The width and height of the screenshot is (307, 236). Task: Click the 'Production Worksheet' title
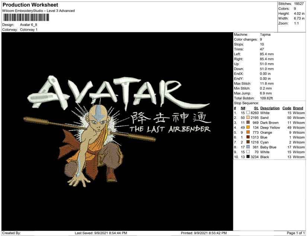click(x=31, y=5)
